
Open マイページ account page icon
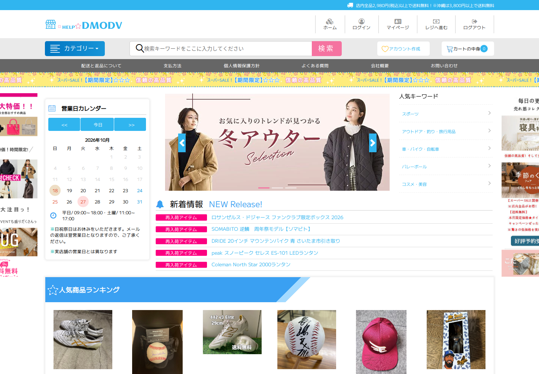pyautogui.click(x=398, y=21)
